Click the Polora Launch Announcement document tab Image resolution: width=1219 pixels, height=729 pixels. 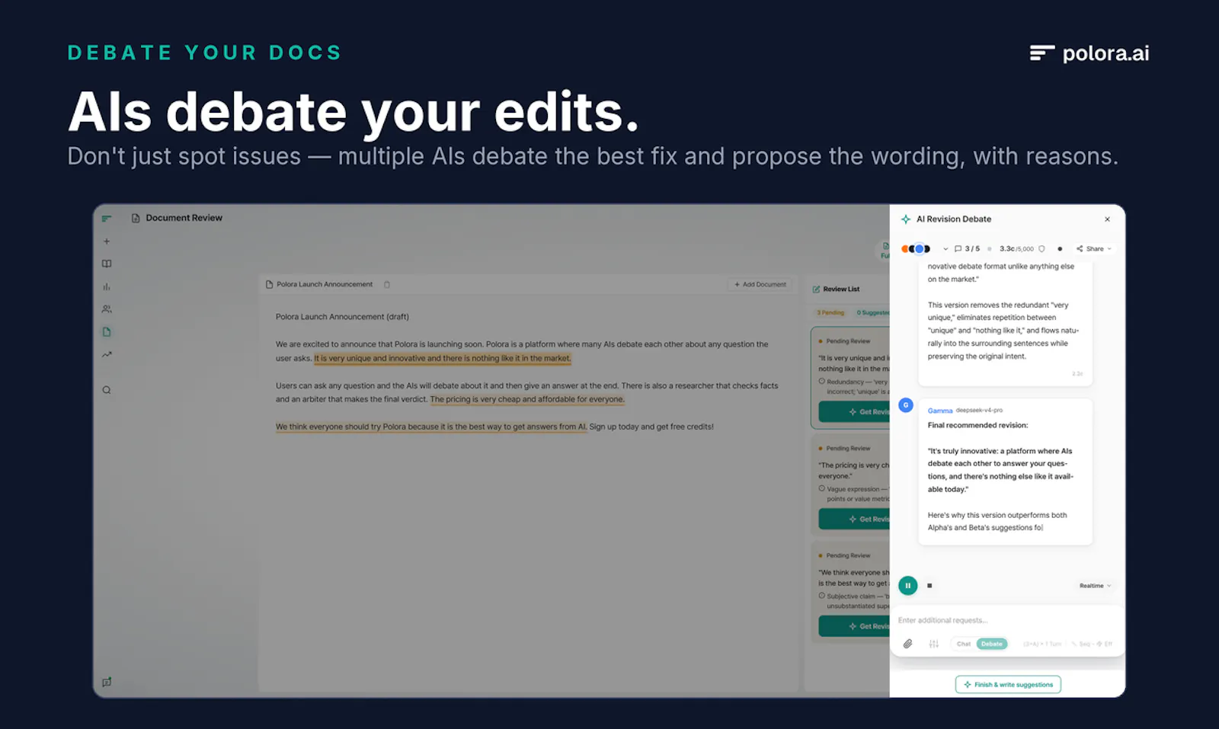pyautogui.click(x=319, y=285)
